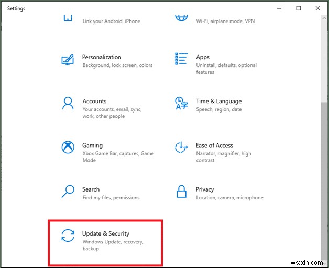Open the Apps list icon

(181, 59)
